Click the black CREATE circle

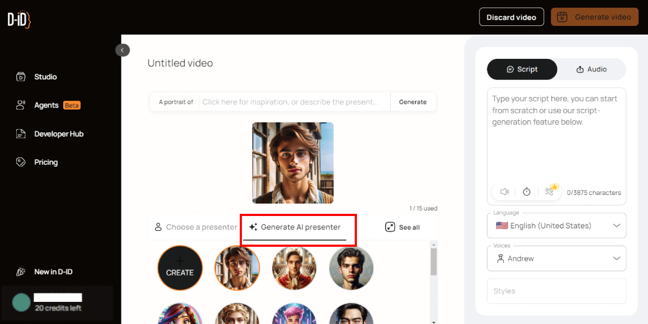180,268
